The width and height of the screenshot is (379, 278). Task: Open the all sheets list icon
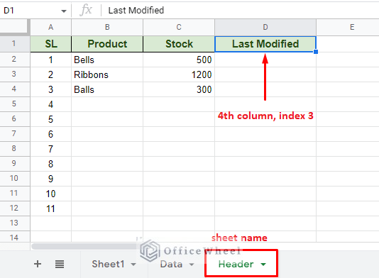pyautogui.click(x=60, y=264)
